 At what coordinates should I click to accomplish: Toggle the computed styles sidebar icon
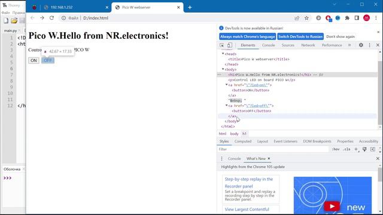coord(373,149)
